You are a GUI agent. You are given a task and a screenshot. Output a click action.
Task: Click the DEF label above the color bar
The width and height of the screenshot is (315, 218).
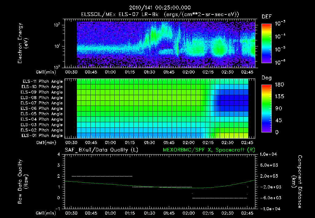tap(267, 17)
